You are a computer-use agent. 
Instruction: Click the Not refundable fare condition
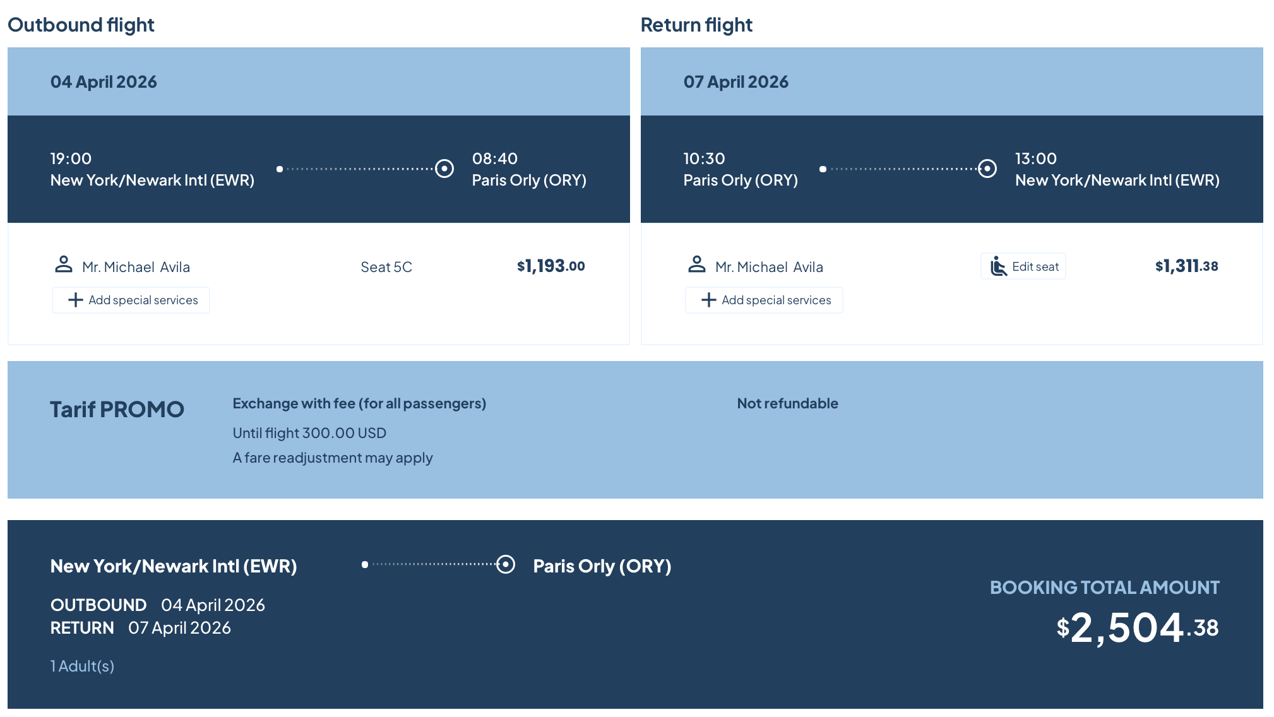[x=787, y=403]
